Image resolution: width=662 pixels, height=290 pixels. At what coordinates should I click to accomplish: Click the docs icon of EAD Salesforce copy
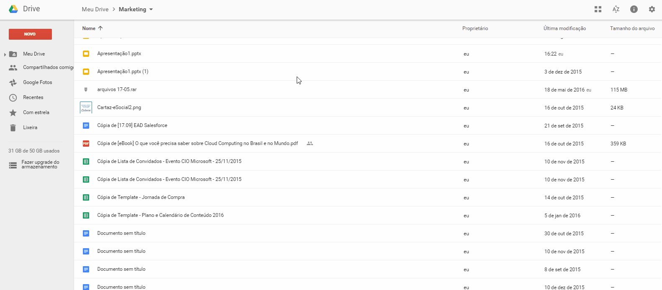[x=86, y=125]
